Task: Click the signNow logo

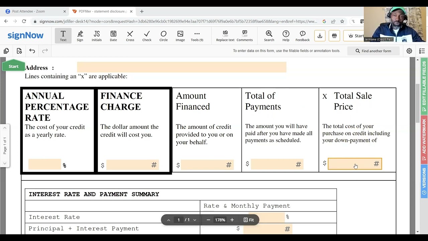Action: [x=25, y=35]
